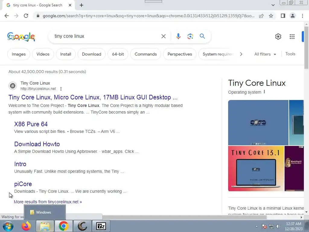Clear the search box text
The height and width of the screenshot is (232, 309).
coord(163,36)
